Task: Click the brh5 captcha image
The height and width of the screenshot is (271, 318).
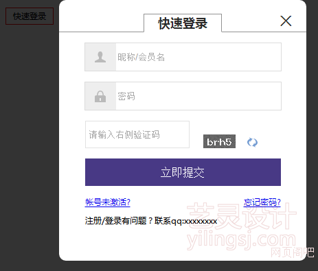Action: [219, 141]
